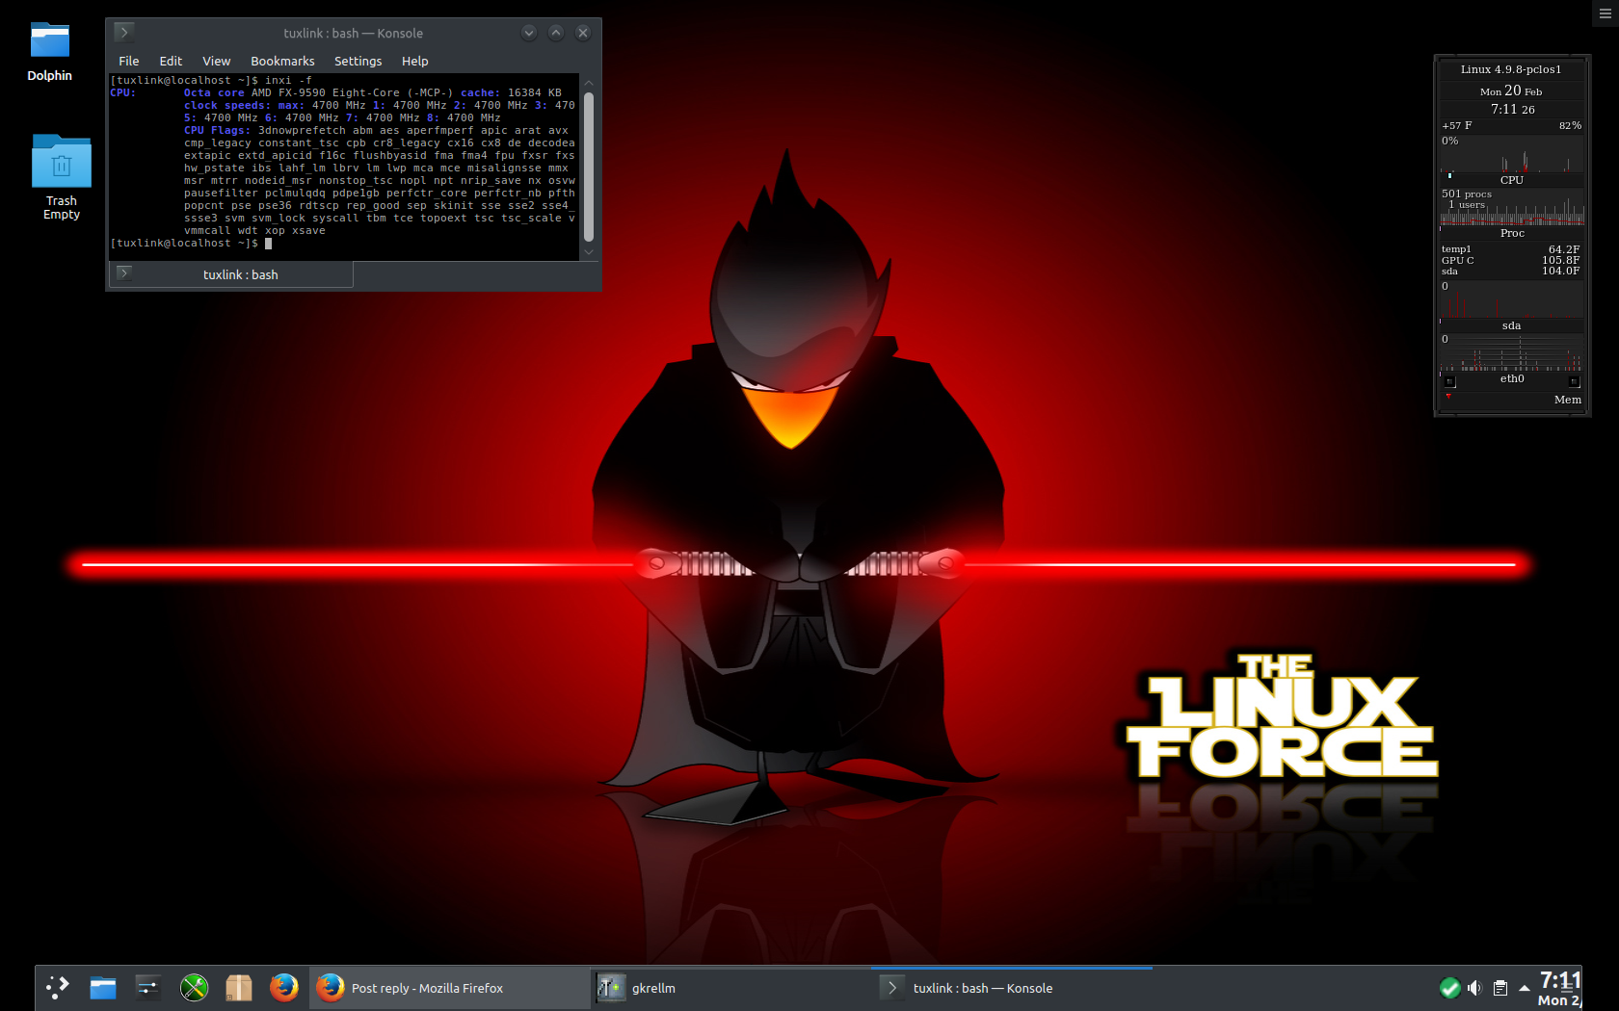Screen dimensions: 1619x1011
Task: Expand the hidden system tray icons
Action: [1524, 987]
